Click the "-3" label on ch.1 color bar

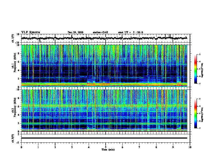click(x=199, y=54)
